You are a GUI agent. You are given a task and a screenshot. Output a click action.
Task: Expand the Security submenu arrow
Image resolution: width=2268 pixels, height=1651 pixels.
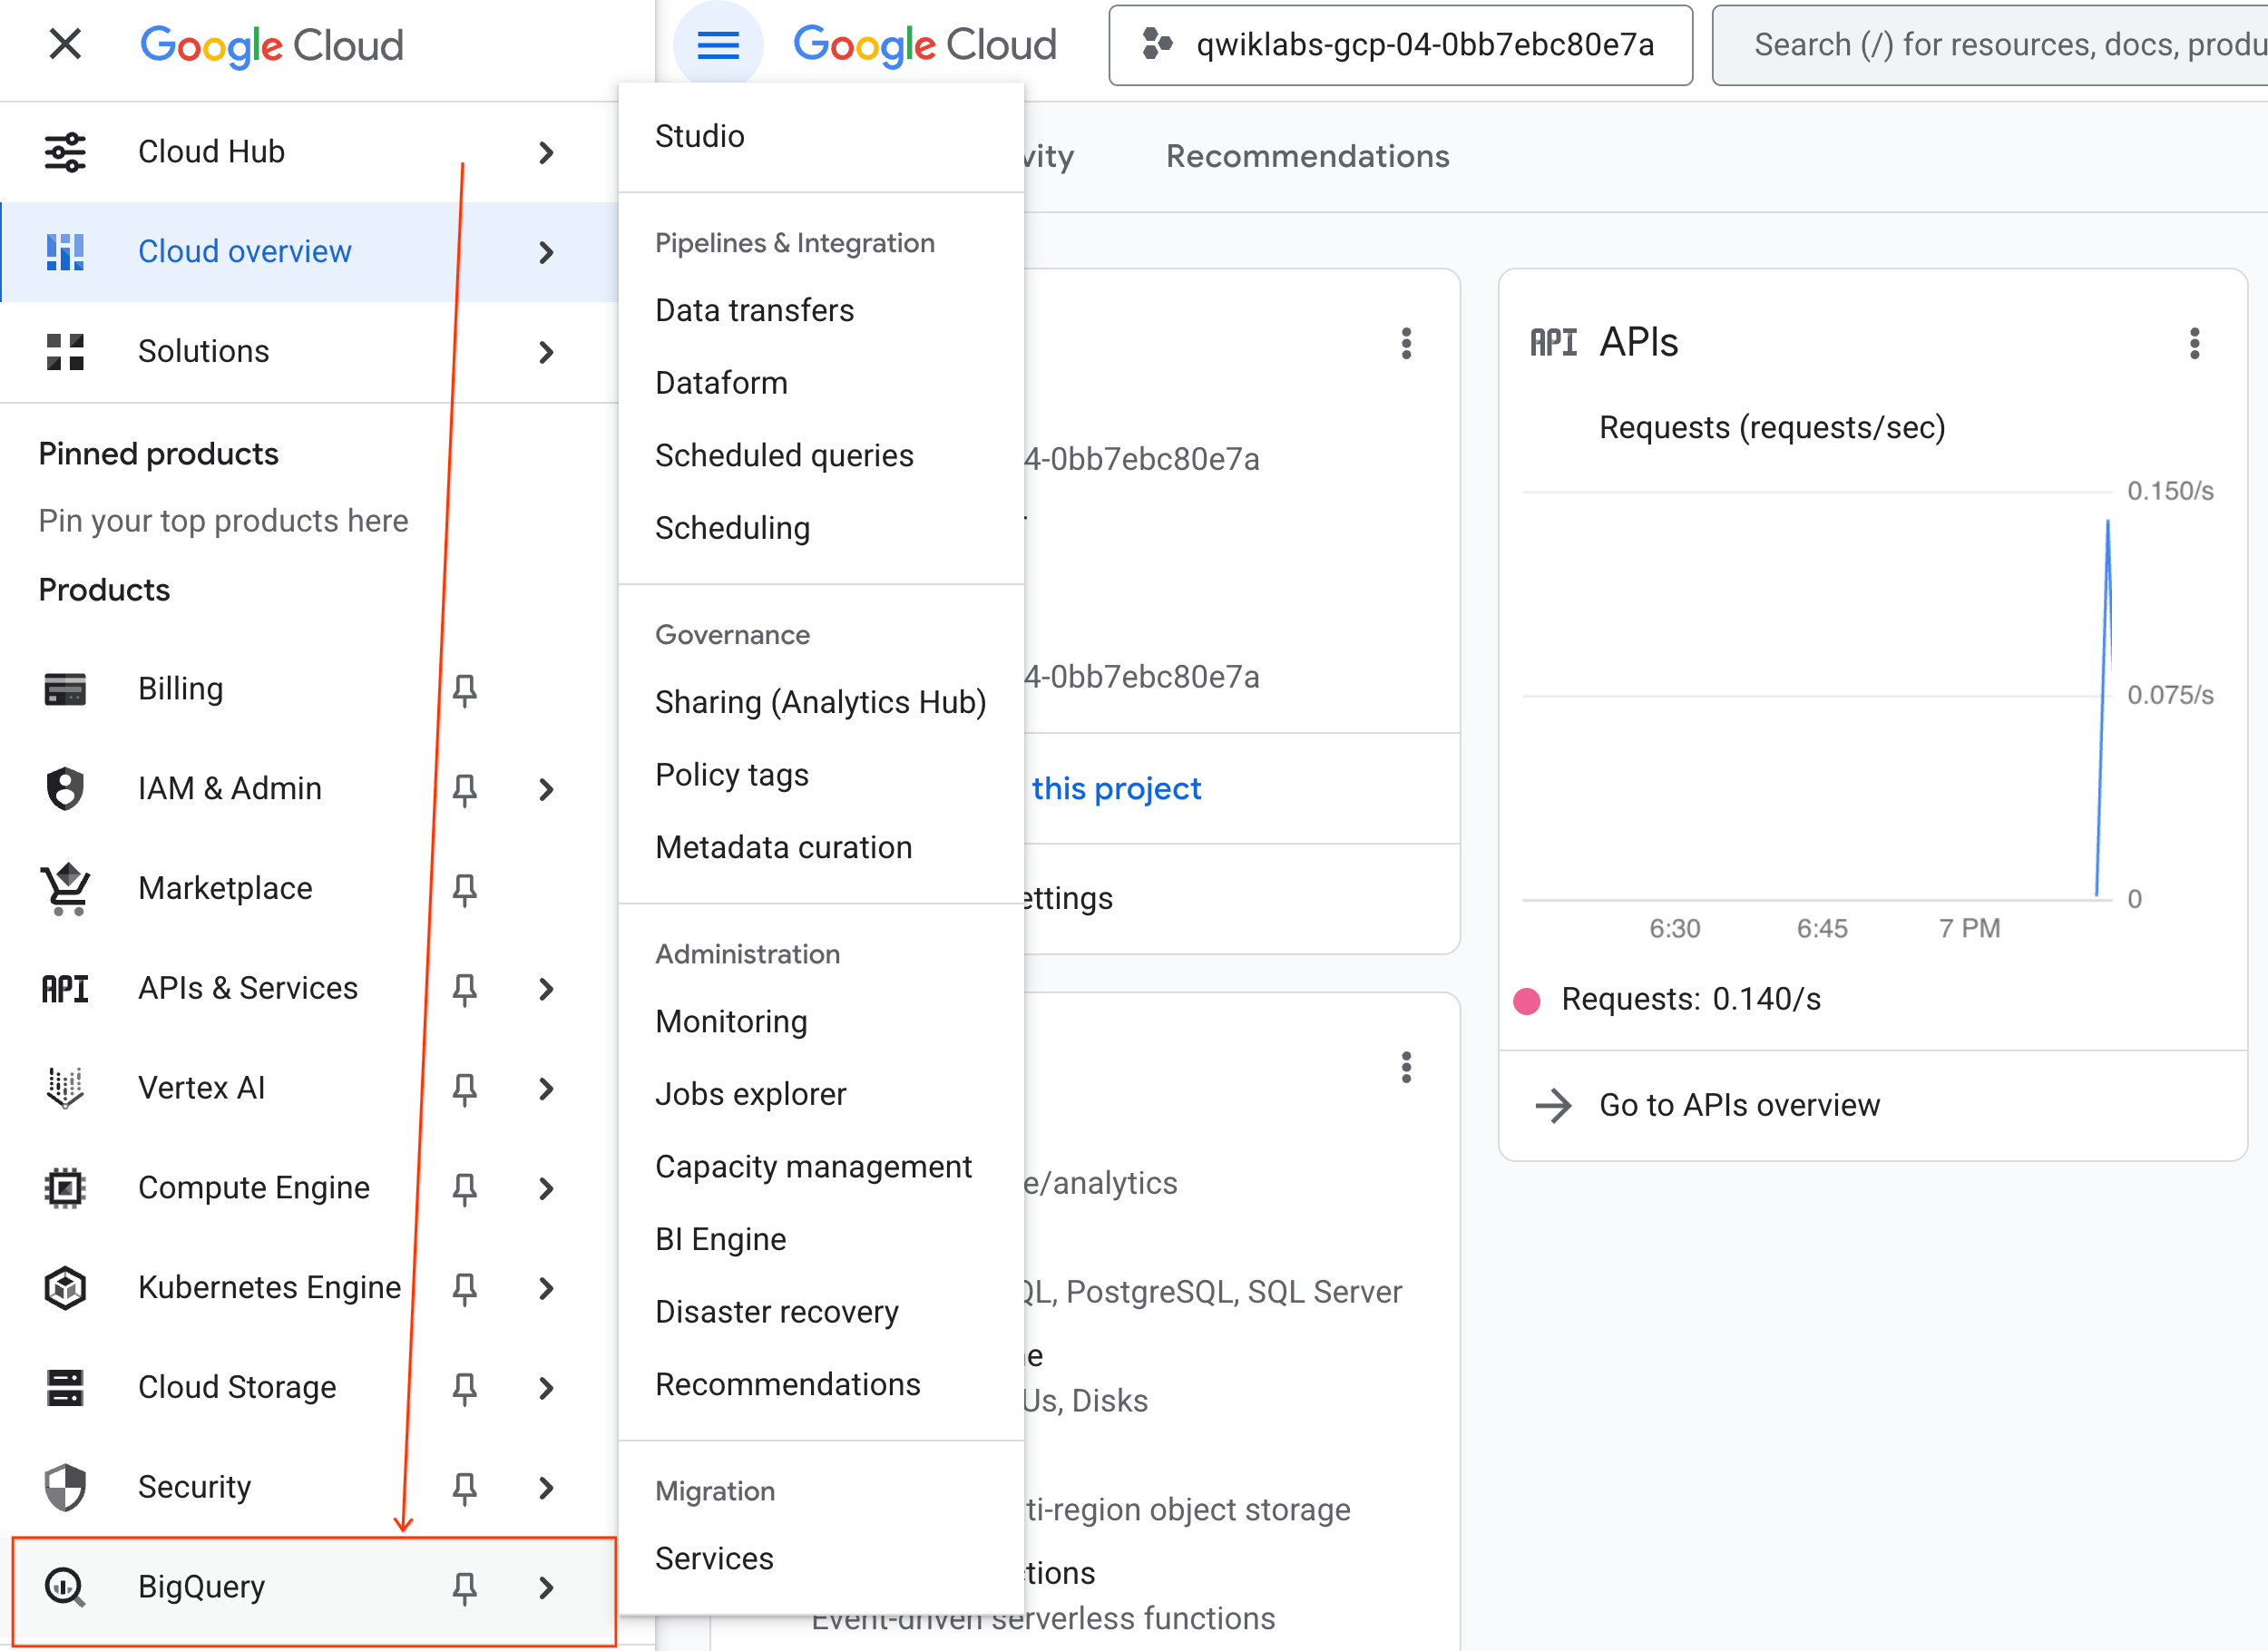[546, 1488]
